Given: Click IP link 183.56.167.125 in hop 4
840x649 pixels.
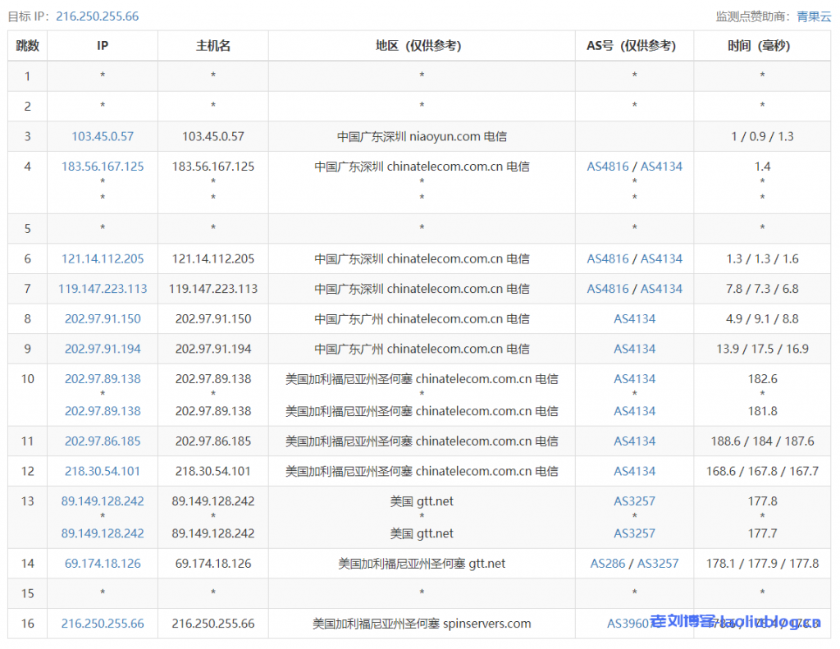Looking at the screenshot, I should pyautogui.click(x=103, y=167).
